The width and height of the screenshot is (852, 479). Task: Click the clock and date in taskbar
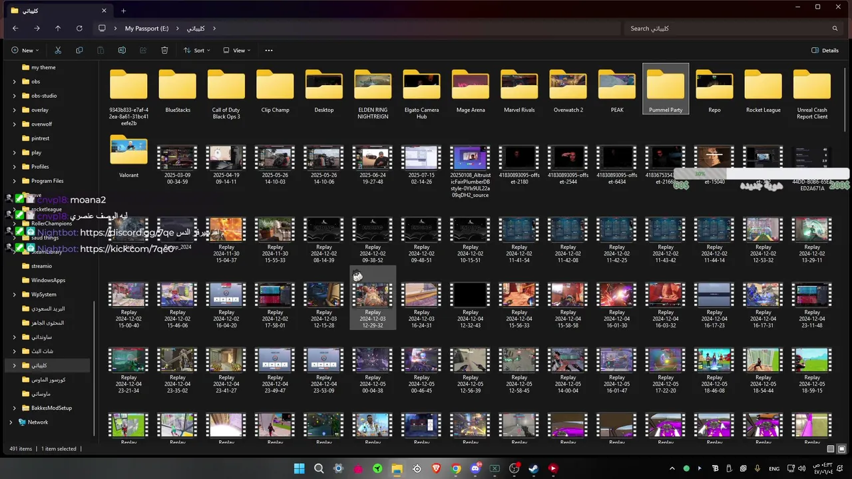823,468
